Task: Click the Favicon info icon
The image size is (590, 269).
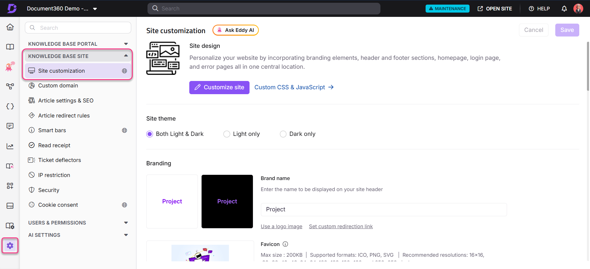Action: click(285, 244)
